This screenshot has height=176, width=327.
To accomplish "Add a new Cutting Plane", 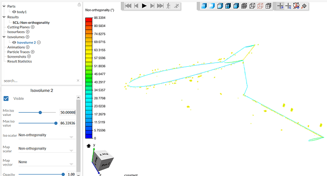I will [x=33, y=27].
